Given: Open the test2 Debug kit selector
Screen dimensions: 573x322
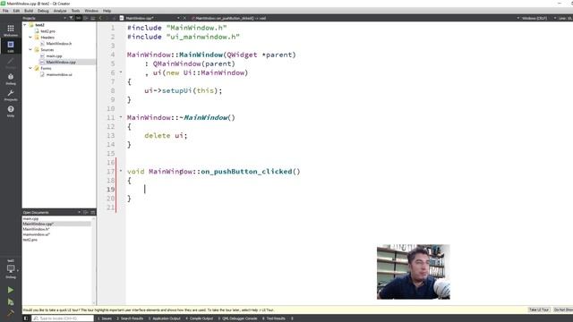Looking at the screenshot, I should (x=11, y=269).
